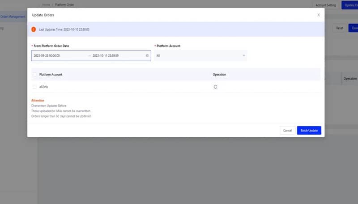358x204 pixels.
Task: Cancel the Update Orders dialog
Action: [x=287, y=131]
